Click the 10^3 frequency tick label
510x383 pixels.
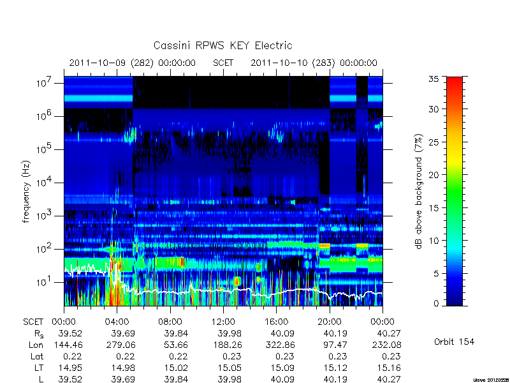tap(44, 216)
